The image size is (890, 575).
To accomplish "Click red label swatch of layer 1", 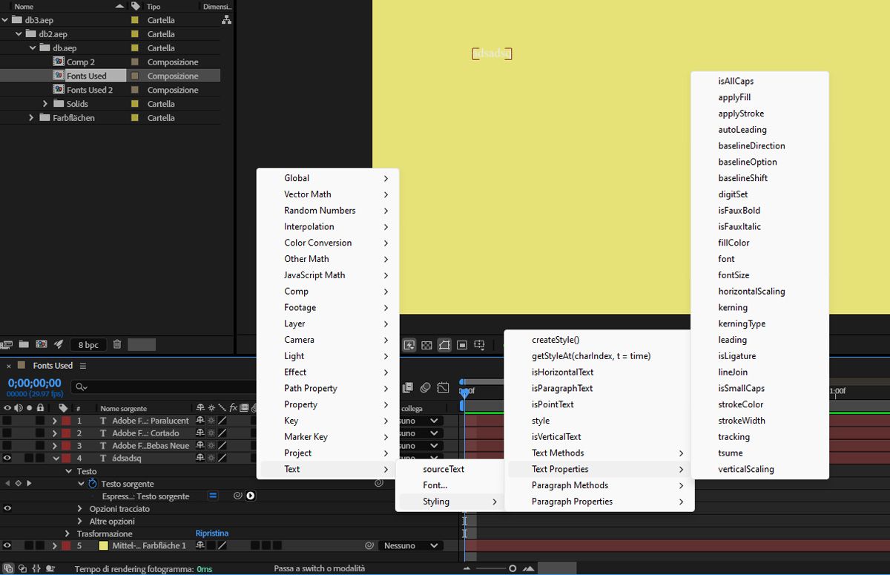I will (66, 421).
